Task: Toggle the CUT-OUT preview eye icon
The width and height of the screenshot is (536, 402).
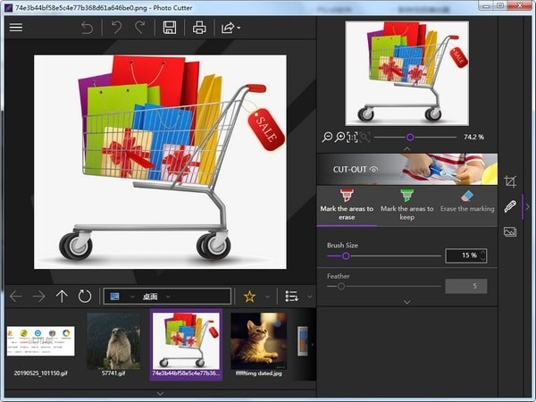Action: click(x=374, y=168)
